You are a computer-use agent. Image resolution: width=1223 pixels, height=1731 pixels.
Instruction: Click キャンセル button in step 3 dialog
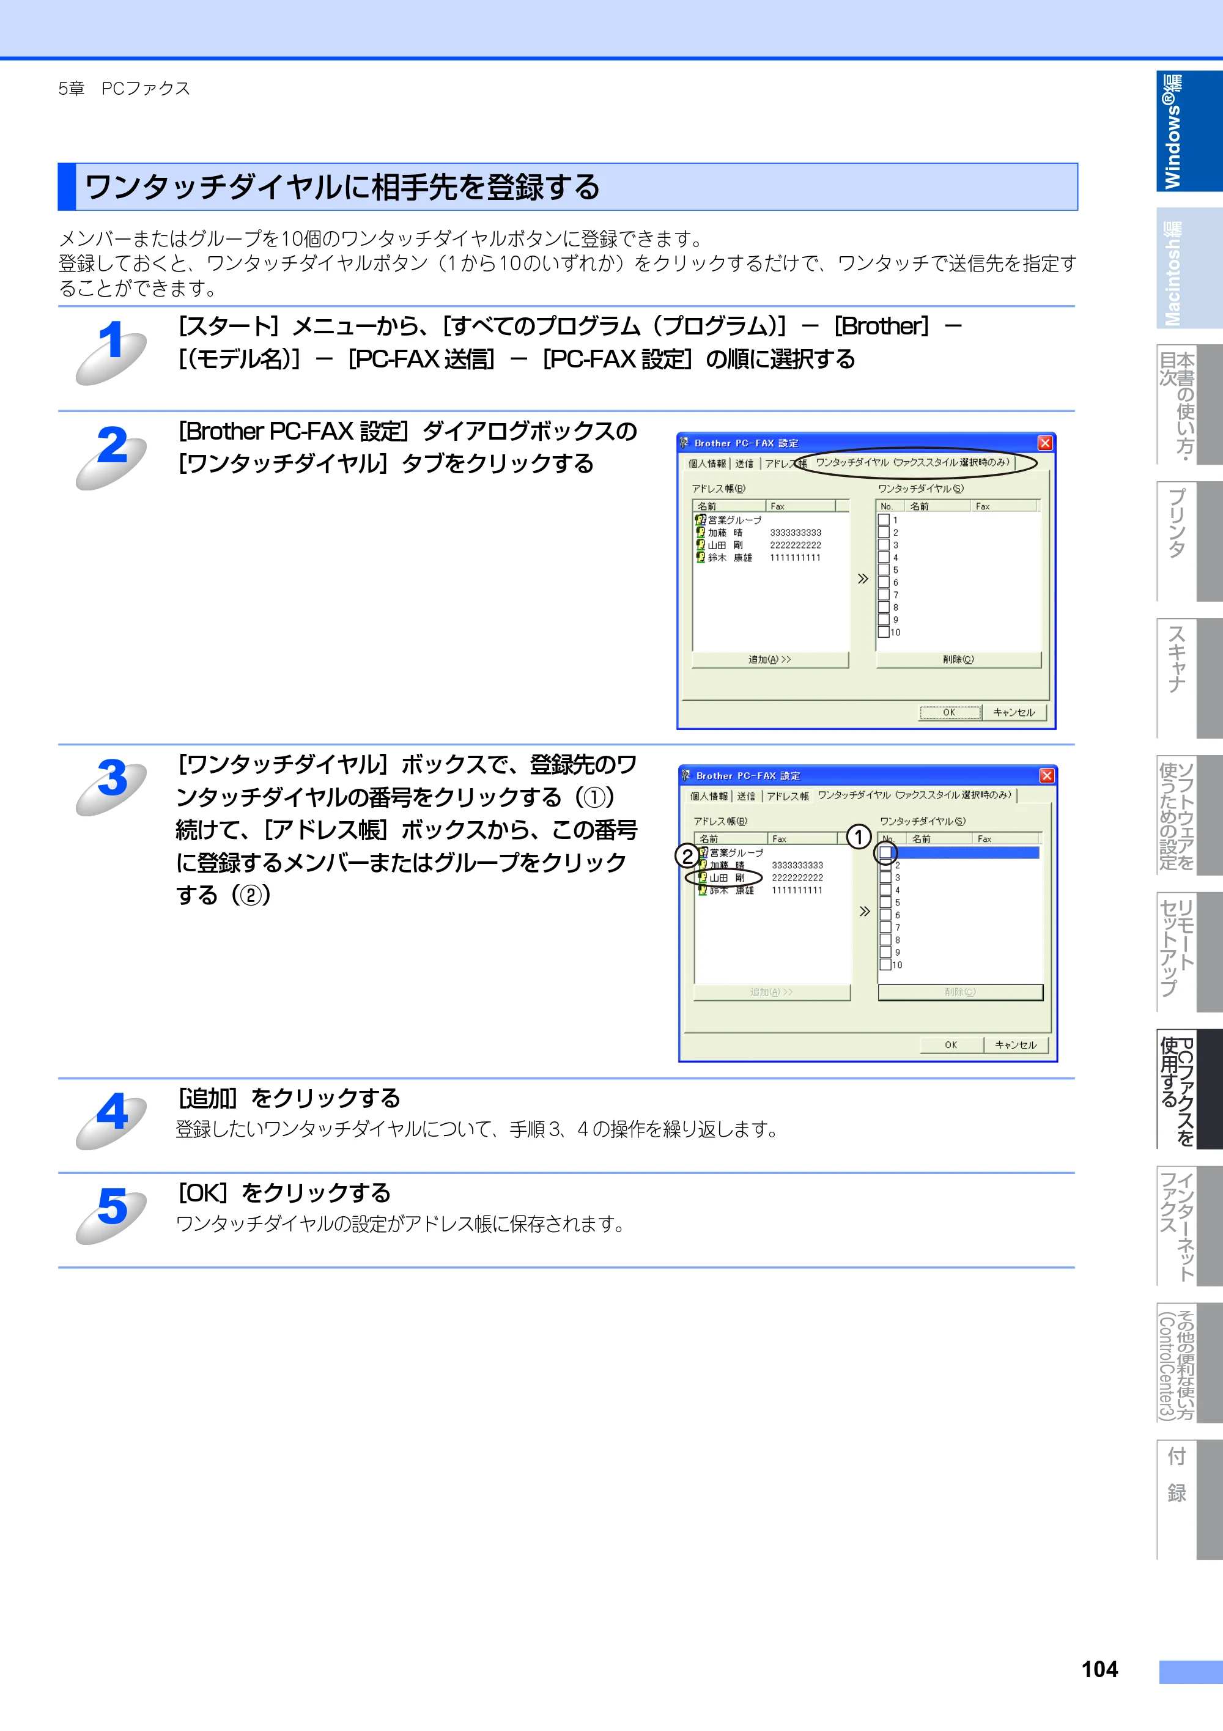tap(1016, 1045)
